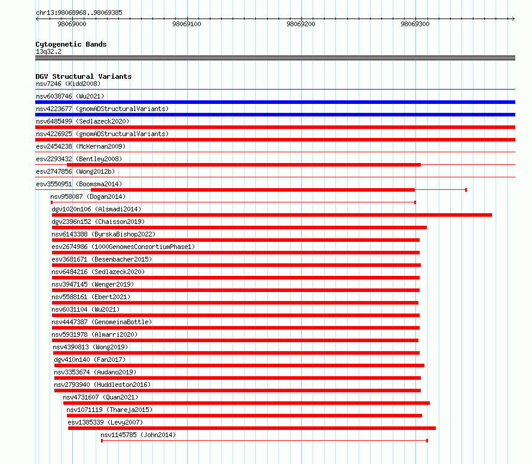Click the Cytogenetic Bands track heading
The width and height of the screenshot is (532, 464).
coord(71,44)
